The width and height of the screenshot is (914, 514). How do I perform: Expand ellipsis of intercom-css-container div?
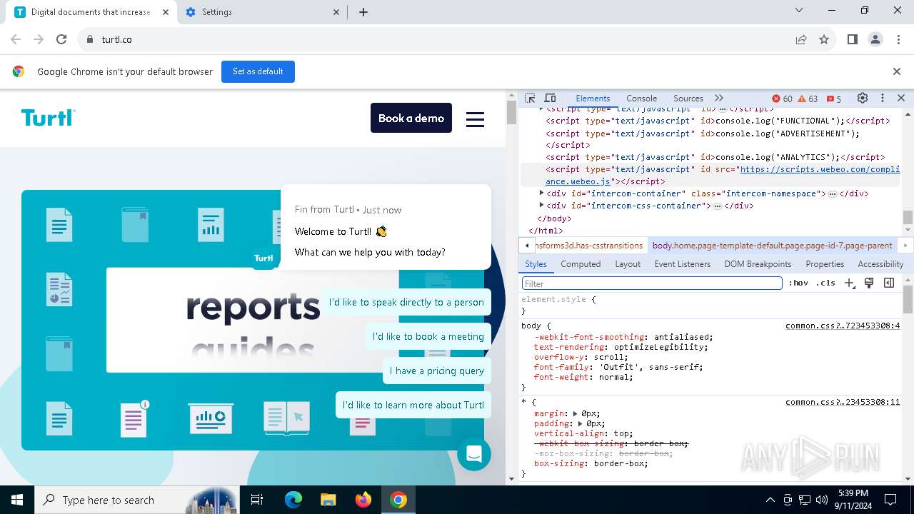(717, 206)
